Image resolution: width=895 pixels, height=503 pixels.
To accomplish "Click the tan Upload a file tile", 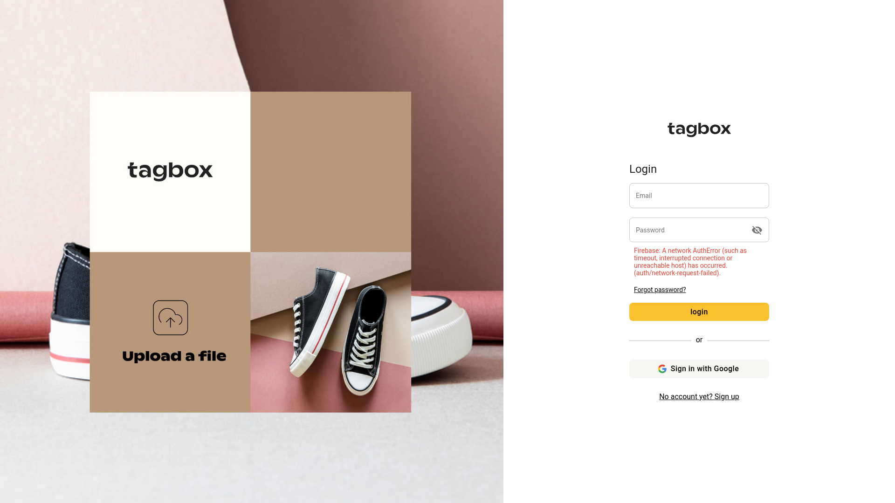I will (170, 333).
